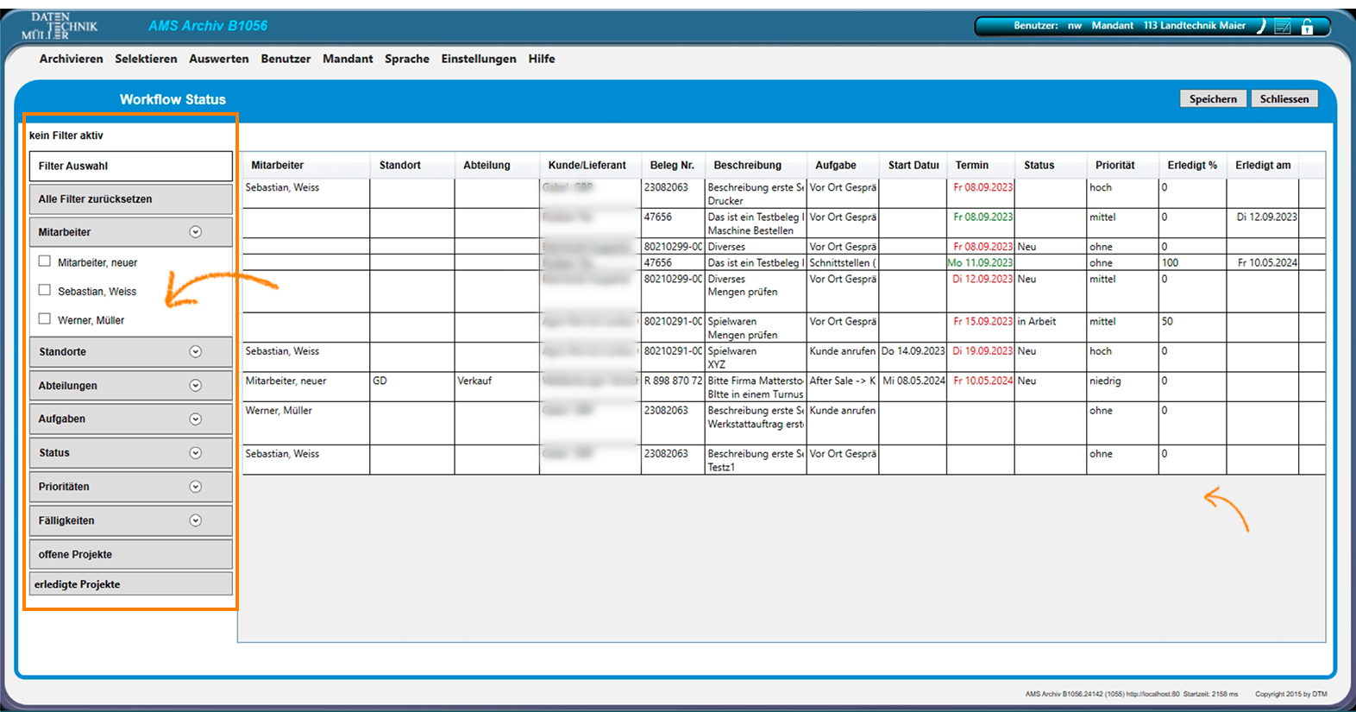Expand the Status filter chevron

(196, 453)
